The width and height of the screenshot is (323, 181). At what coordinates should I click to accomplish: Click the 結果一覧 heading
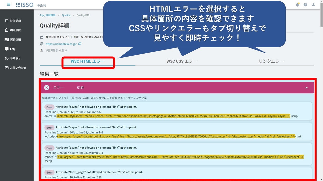pos(49,74)
